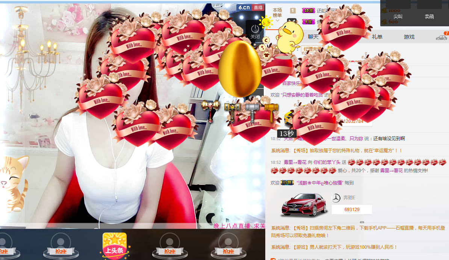Click the 13秒 countdown timer

click(x=287, y=134)
